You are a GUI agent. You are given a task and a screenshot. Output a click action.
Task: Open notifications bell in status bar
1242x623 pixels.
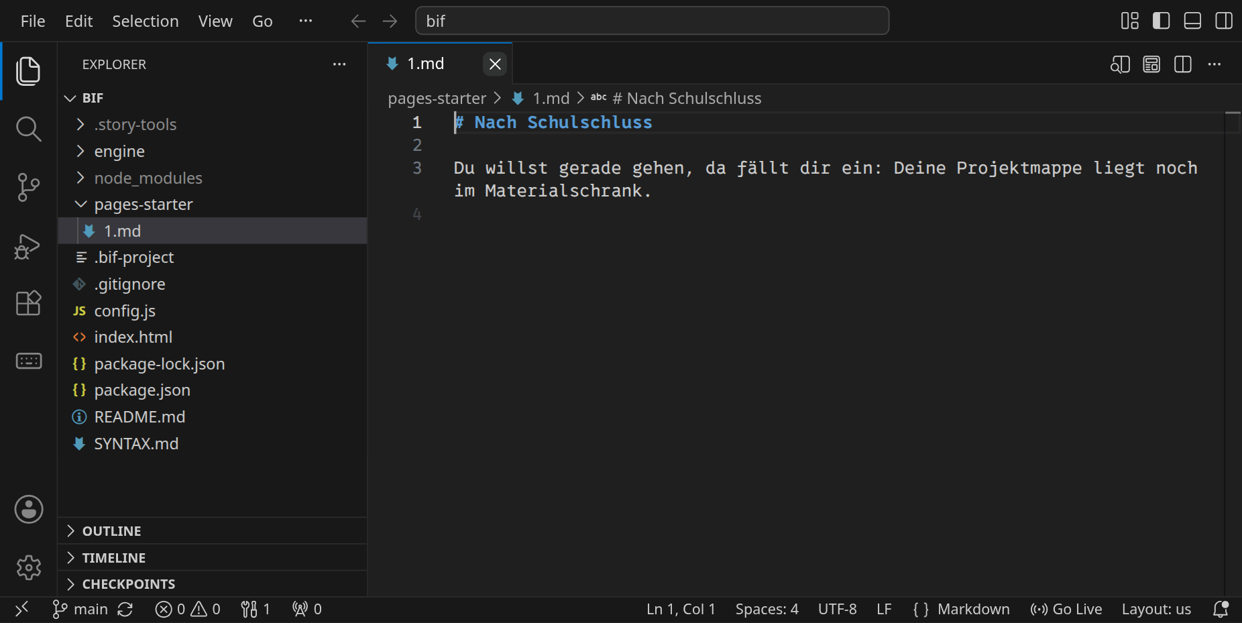point(1221,609)
